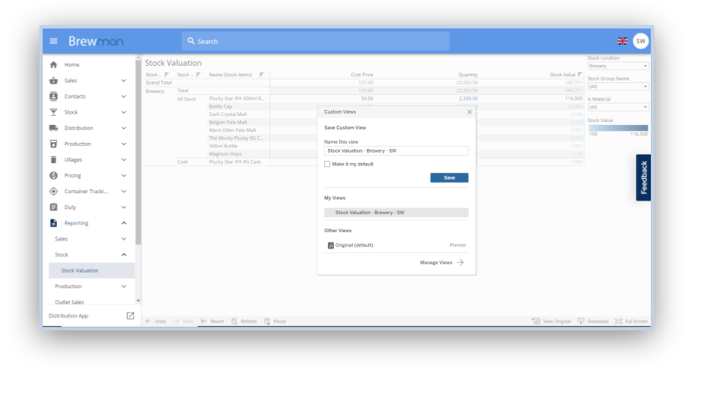This screenshot has width=719, height=404.
Task: Select the UK flag language icon
Action: 622,41
